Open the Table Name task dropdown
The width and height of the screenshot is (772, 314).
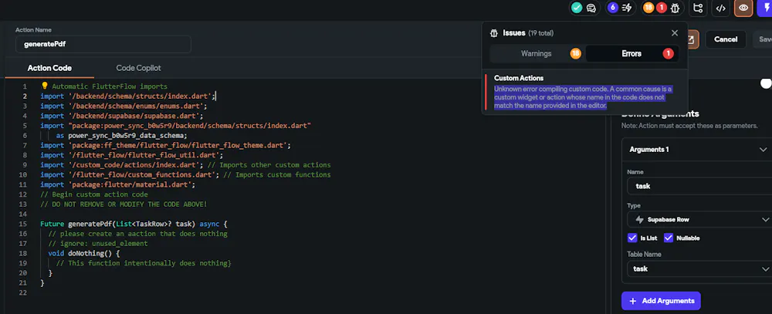pyautogui.click(x=699, y=268)
